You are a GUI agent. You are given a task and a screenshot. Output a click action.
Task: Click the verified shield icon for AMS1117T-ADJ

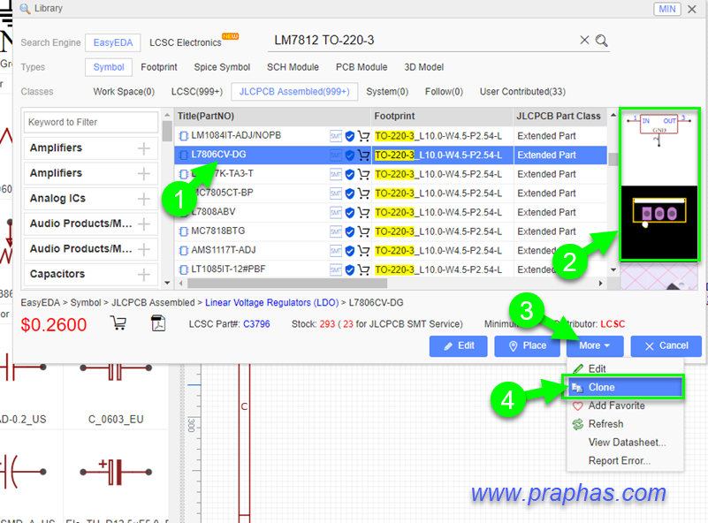349,251
